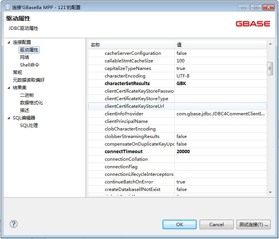Select callableStmtCacheSize property name
Screen dimensions: 279x239
pyautogui.click(x=129, y=61)
